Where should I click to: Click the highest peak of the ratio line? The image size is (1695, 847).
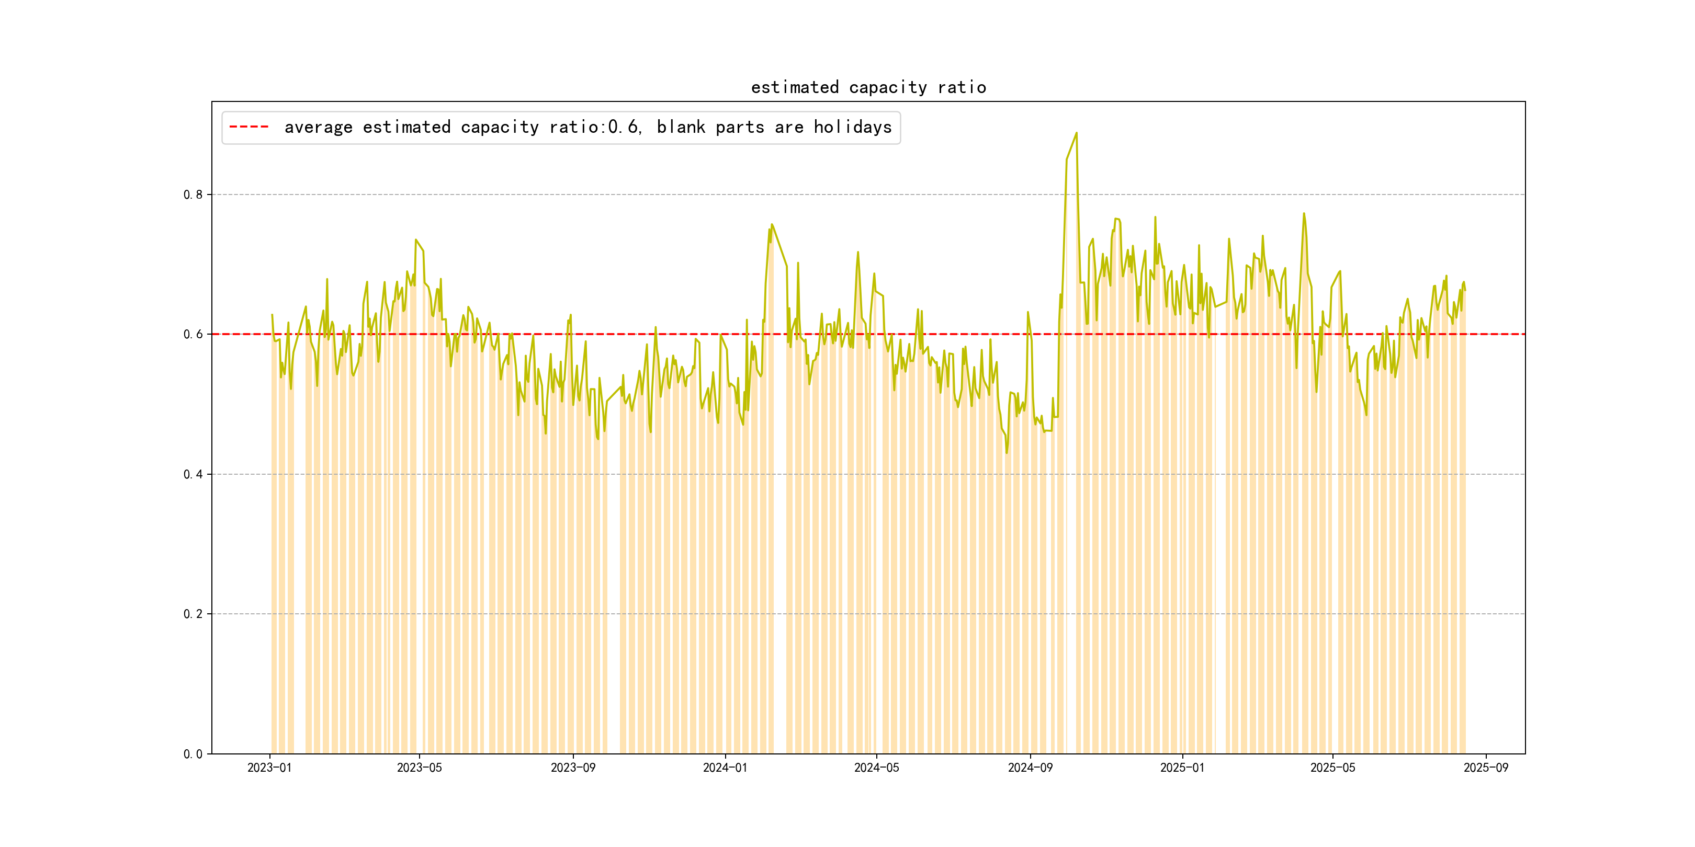[x=1077, y=133]
